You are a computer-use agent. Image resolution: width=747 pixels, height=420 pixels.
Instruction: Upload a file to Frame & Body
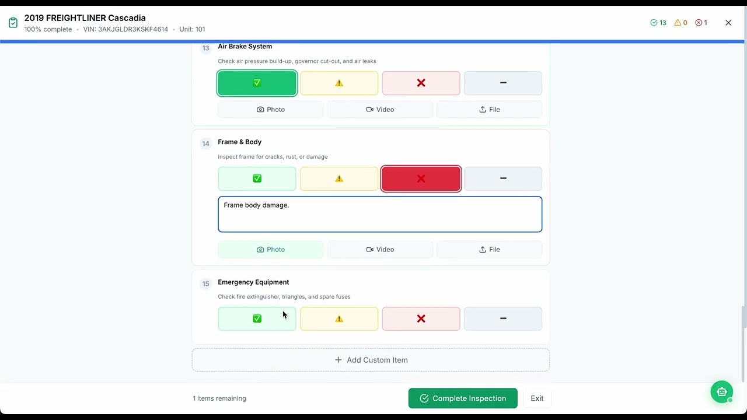(489, 249)
